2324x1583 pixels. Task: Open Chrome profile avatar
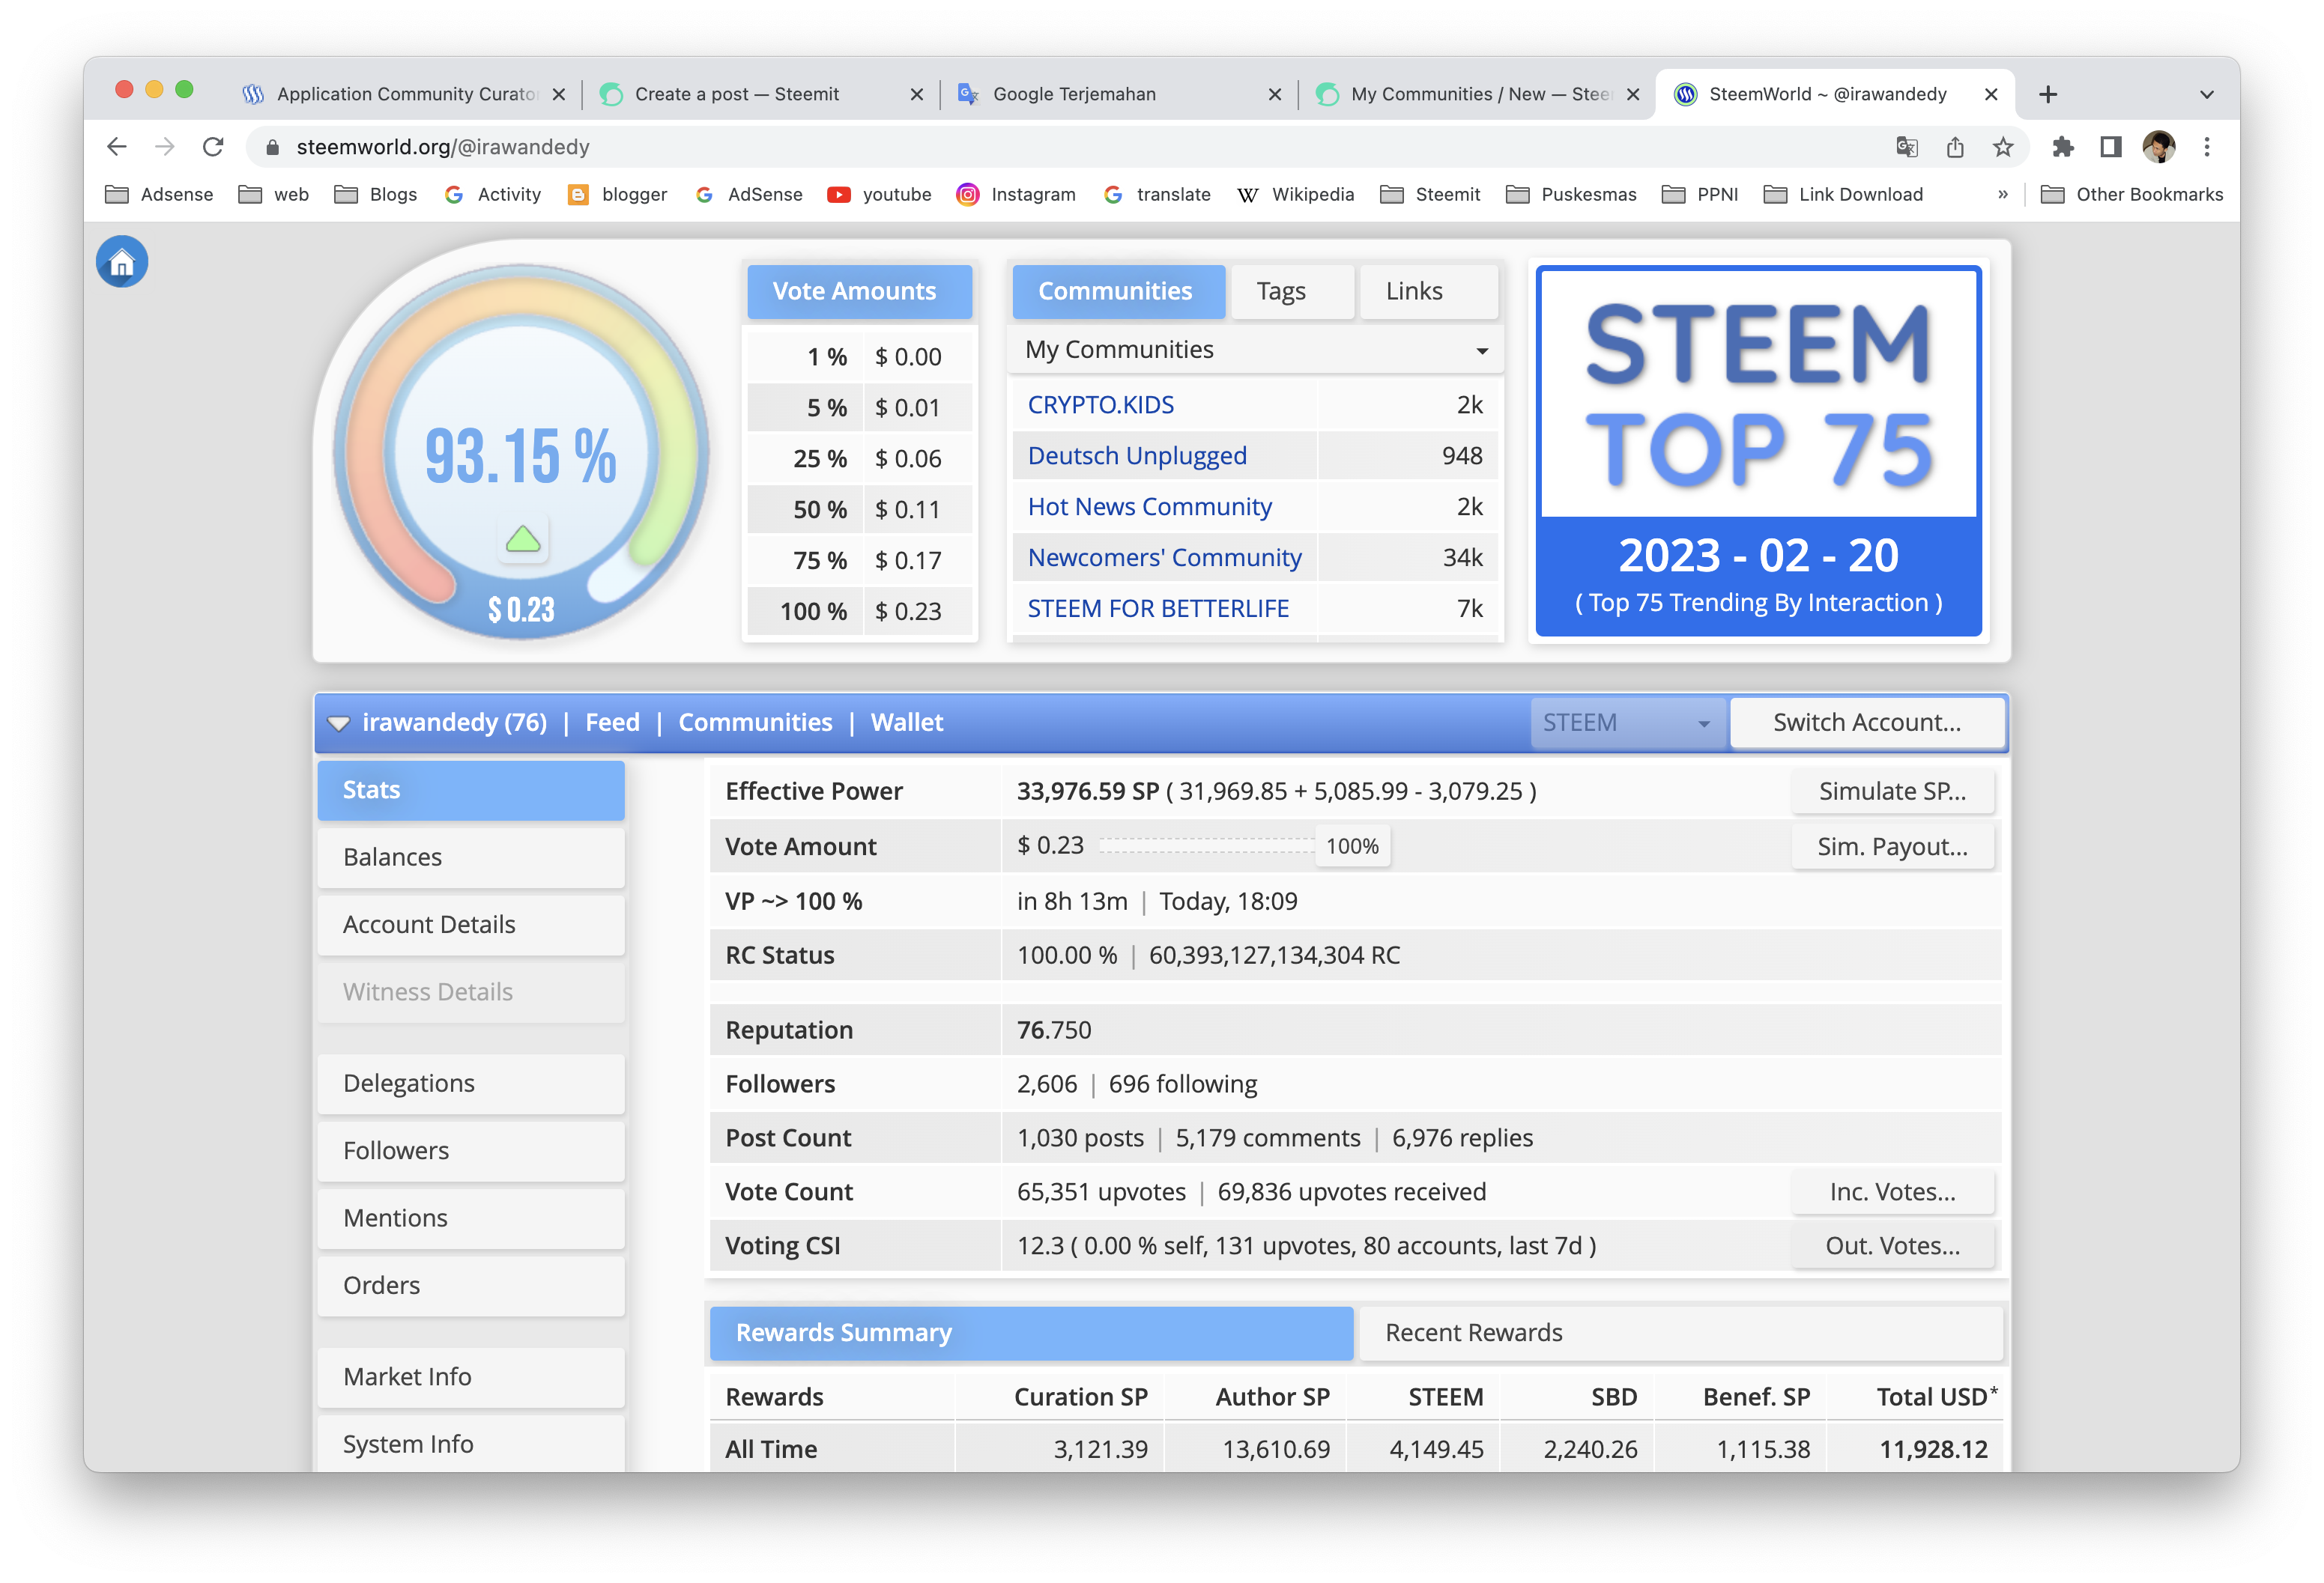pos(2159,148)
